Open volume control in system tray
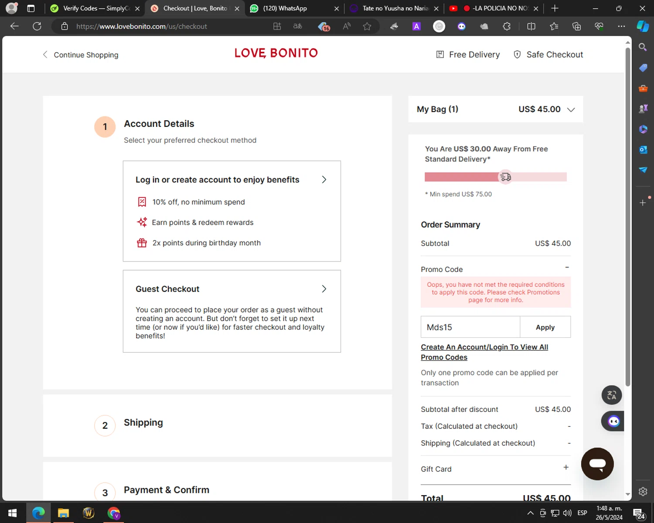 (567, 513)
